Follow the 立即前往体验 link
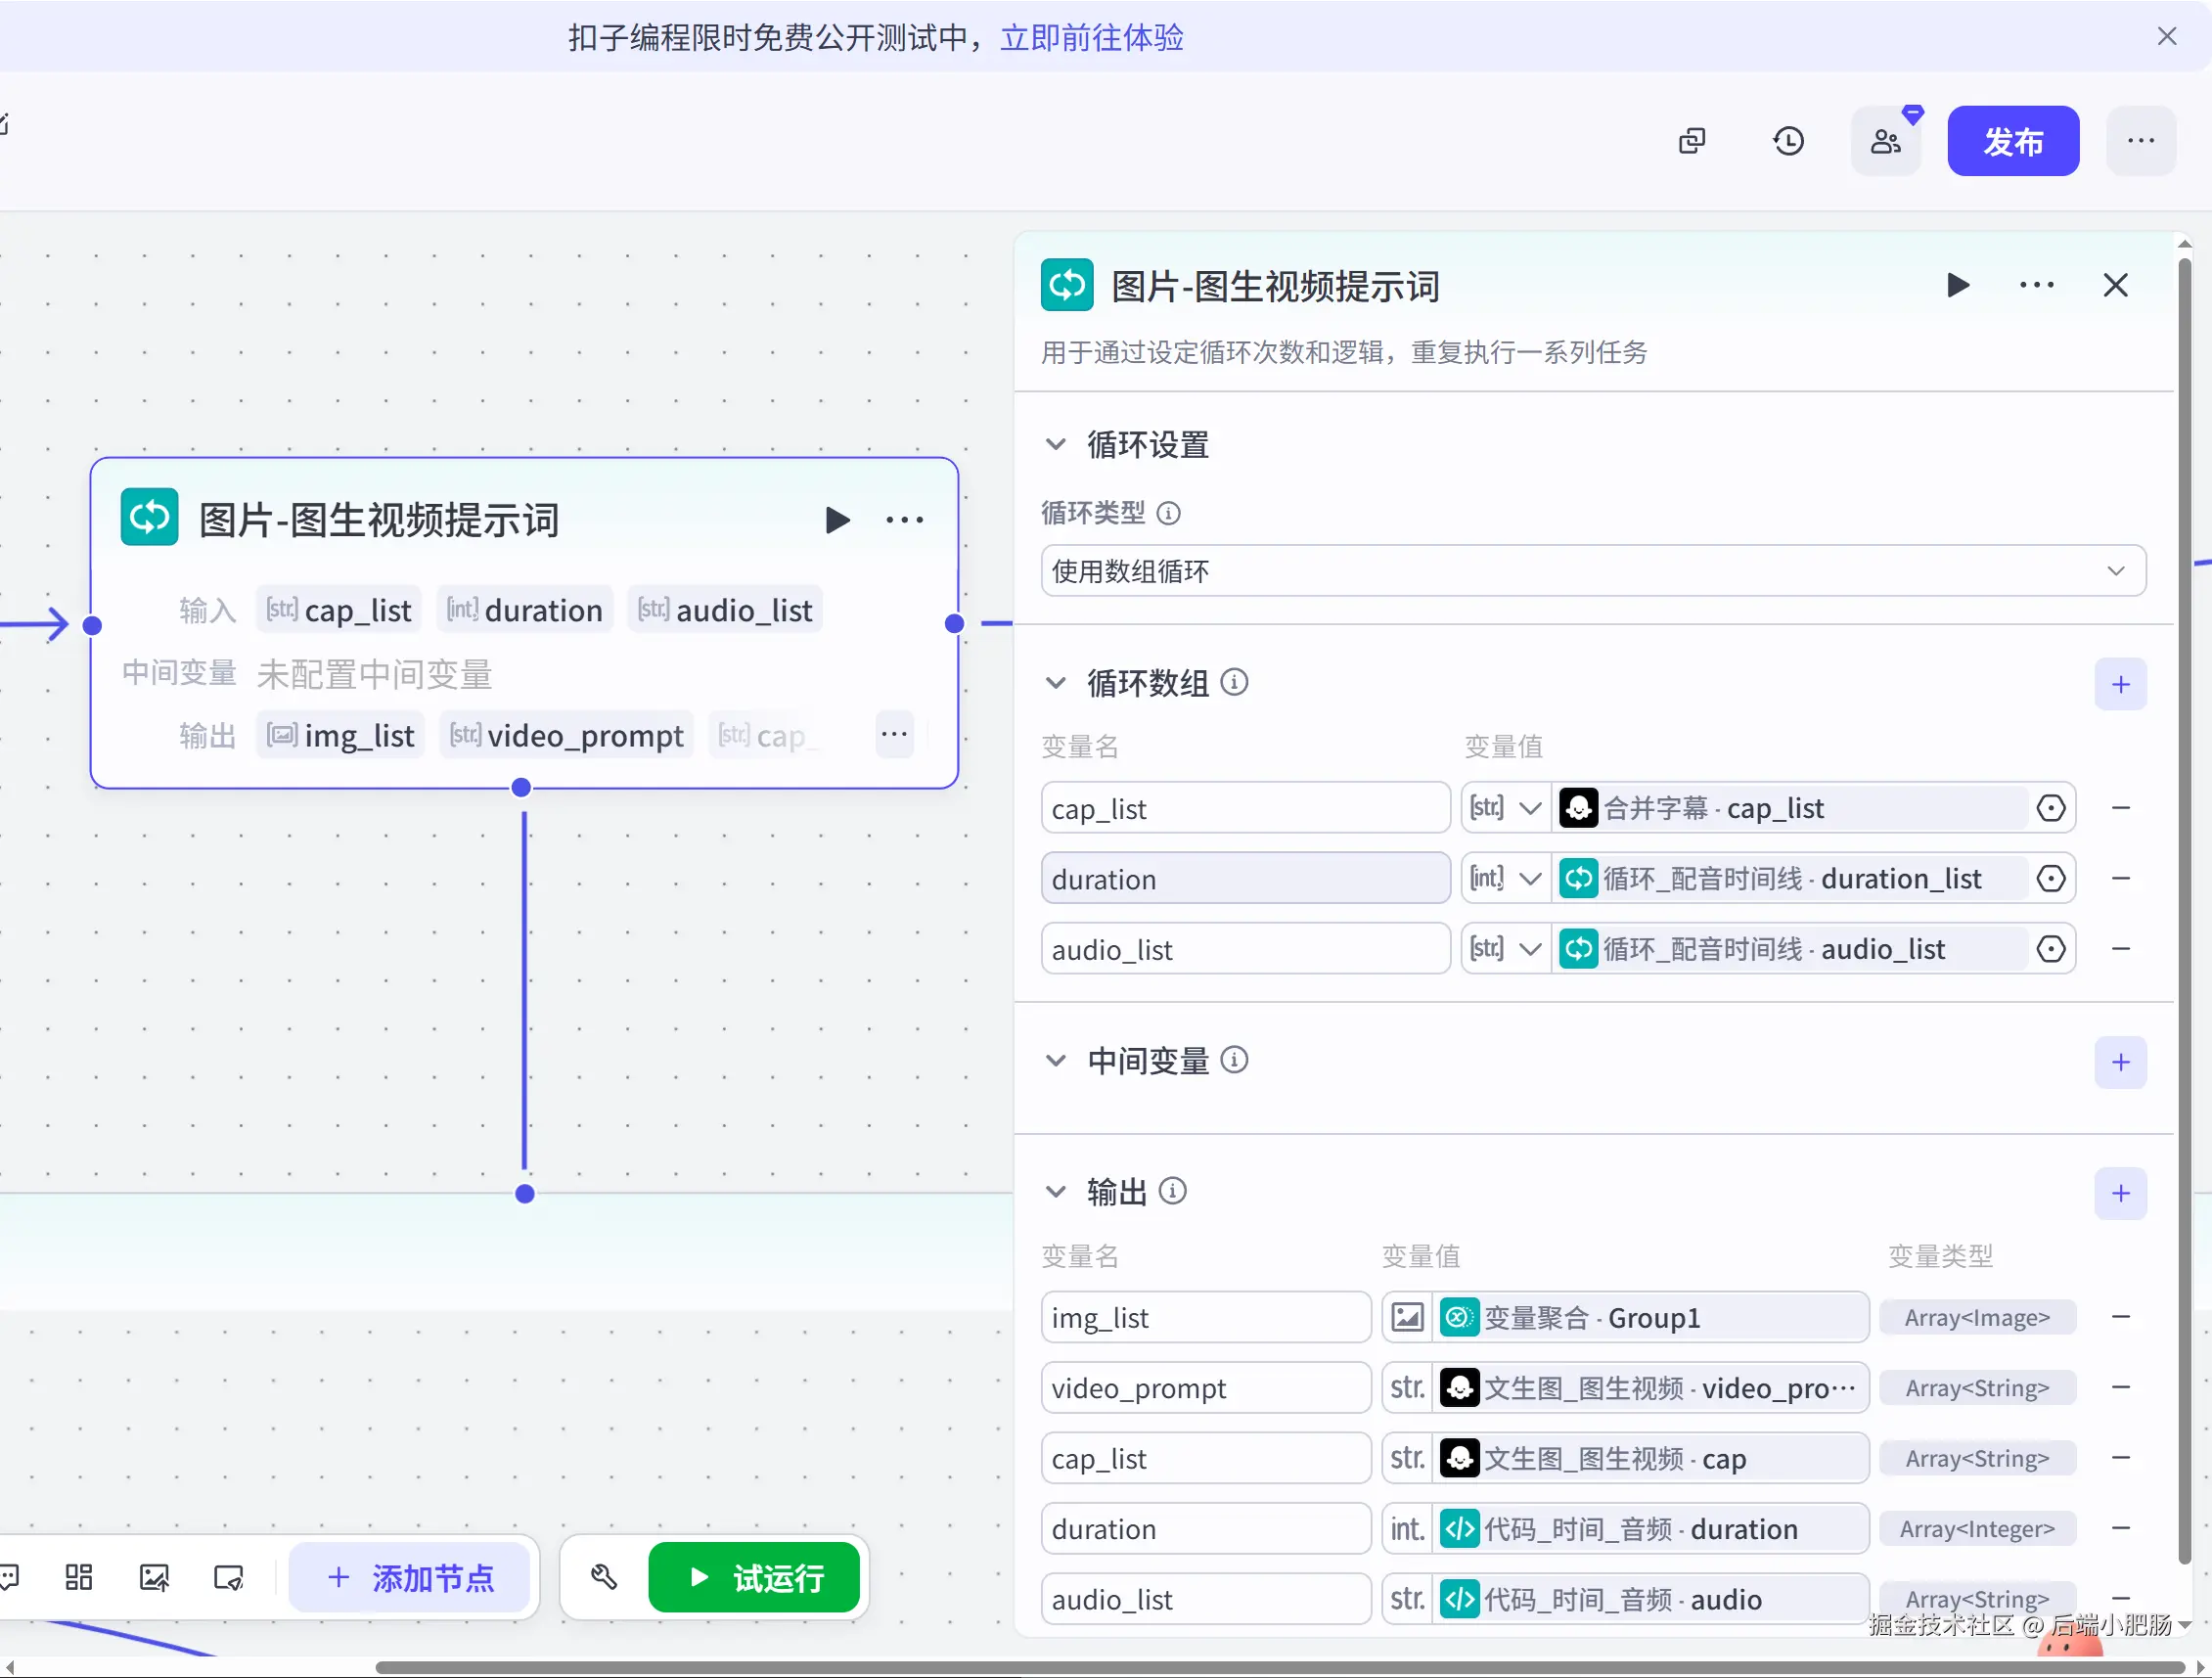The height and width of the screenshot is (1678, 2212). [1091, 38]
